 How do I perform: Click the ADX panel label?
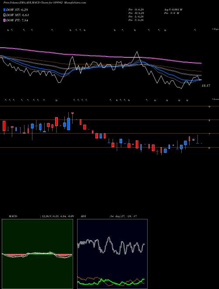[x=84, y=216]
